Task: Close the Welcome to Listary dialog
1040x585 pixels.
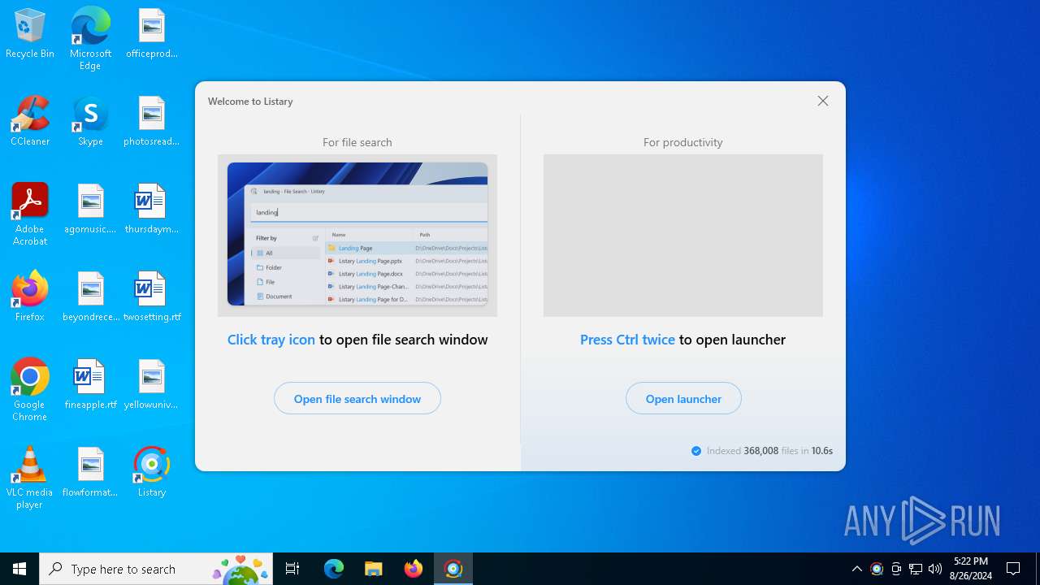Action: coord(823,101)
